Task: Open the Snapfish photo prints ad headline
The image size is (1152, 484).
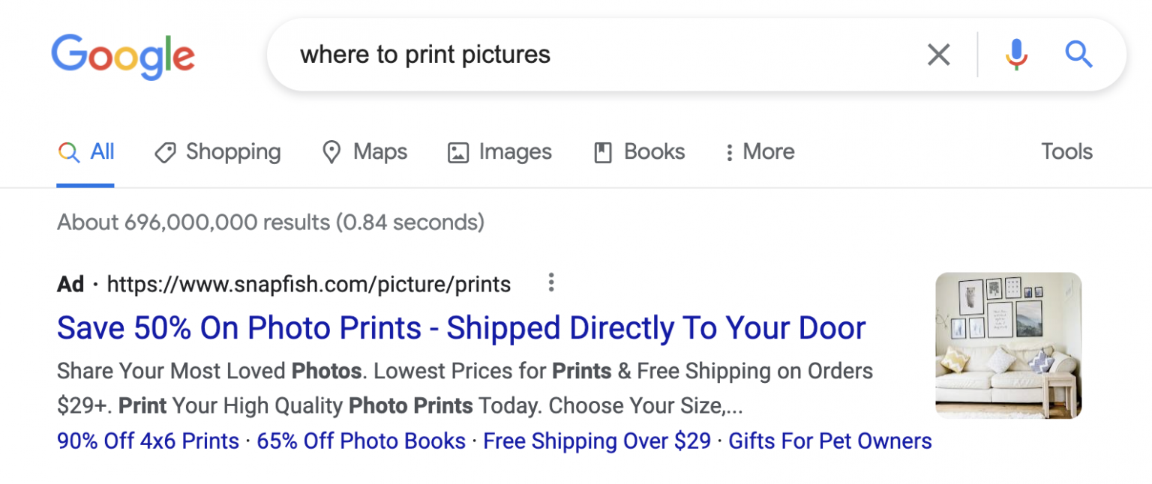Action: pyautogui.click(x=460, y=327)
